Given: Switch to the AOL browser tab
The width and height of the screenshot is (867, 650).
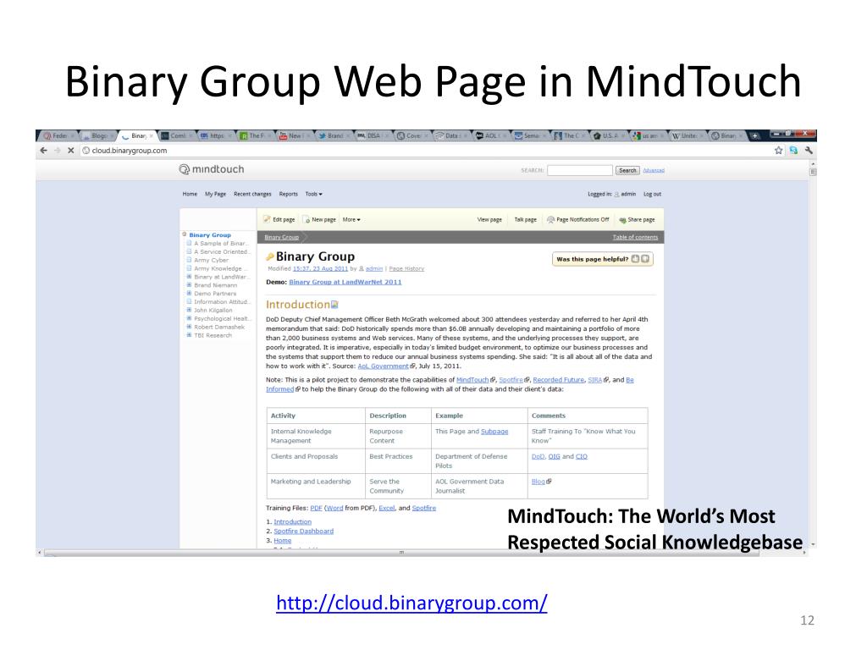Looking at the screenshot, I should [490, 135].
